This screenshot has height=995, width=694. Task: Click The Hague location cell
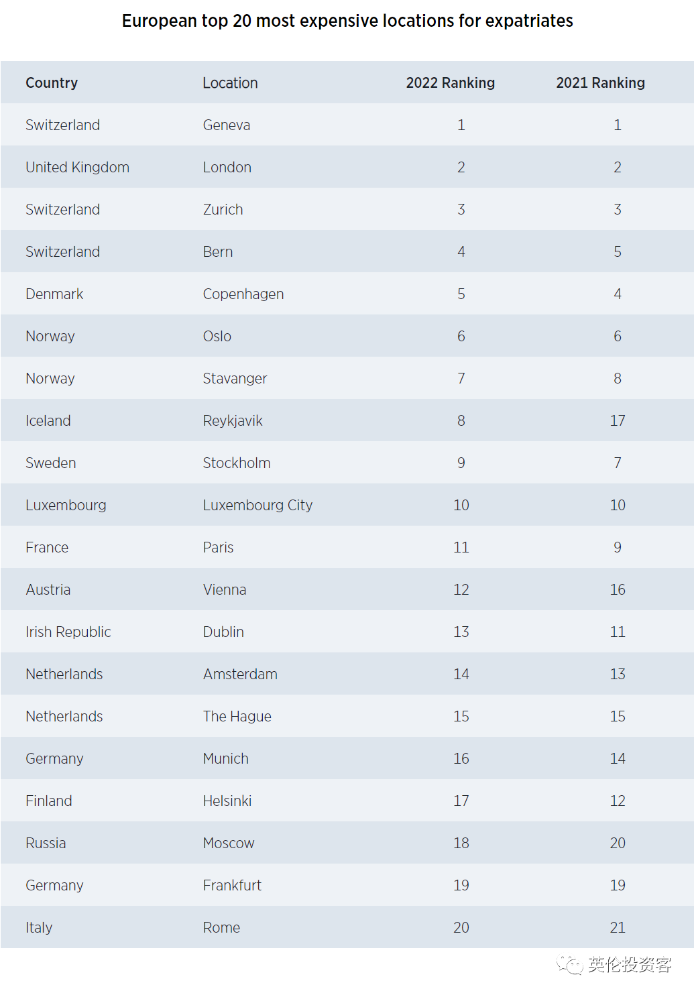pyautogui.click(x=237, y=717)
